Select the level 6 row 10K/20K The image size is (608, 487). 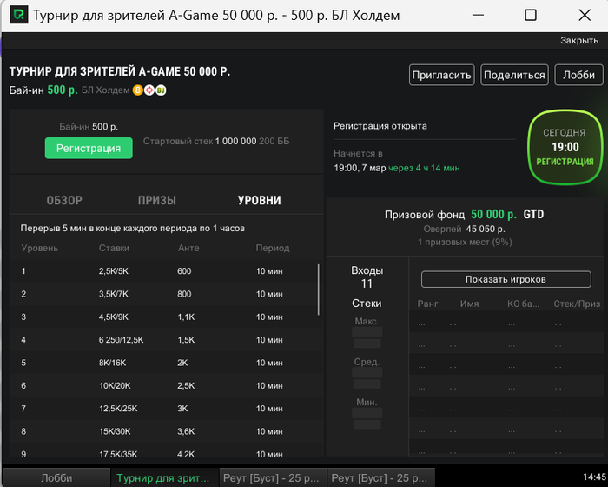point(166,385)
